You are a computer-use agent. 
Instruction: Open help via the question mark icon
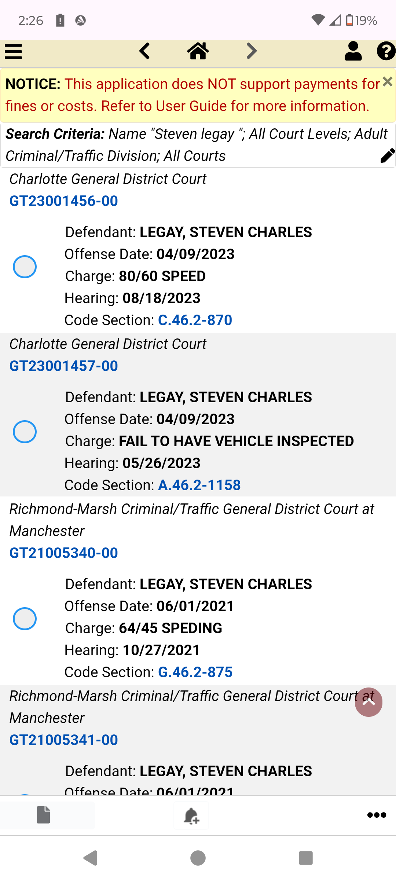coord(386,51)
